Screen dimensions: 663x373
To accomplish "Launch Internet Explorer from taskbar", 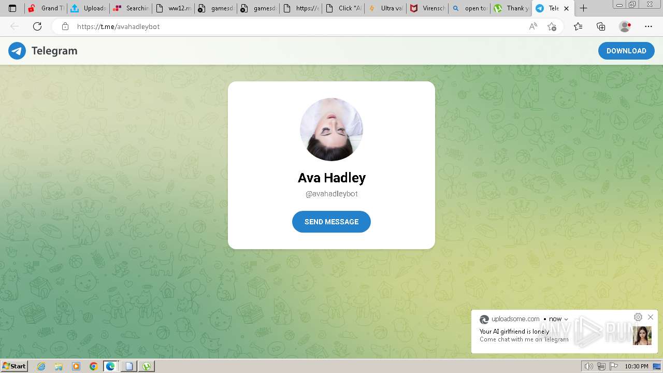I will click(41, 366).
